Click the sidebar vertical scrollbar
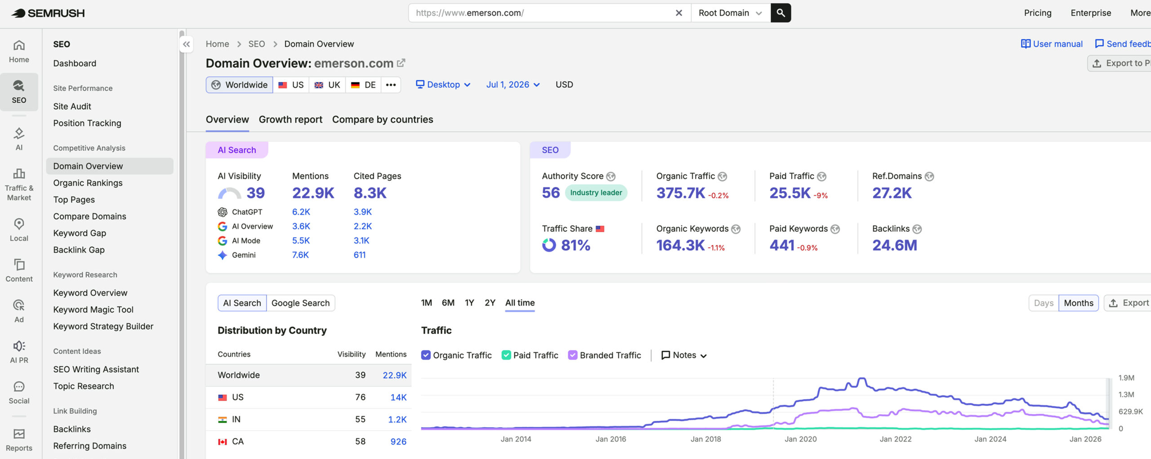The height and width of the screenshot is (459, 1151). [182, 243]
